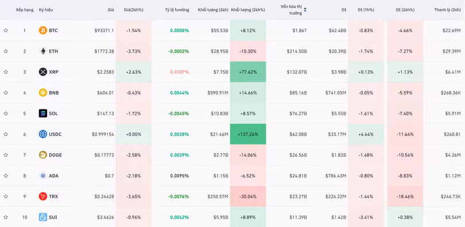465x227 pixels.
Task: Sort by the Xếp hạng column header
Action: (x=25, y=10)
